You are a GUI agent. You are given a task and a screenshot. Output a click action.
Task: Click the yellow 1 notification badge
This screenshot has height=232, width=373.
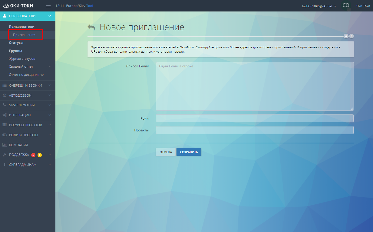tap(40, 155)
